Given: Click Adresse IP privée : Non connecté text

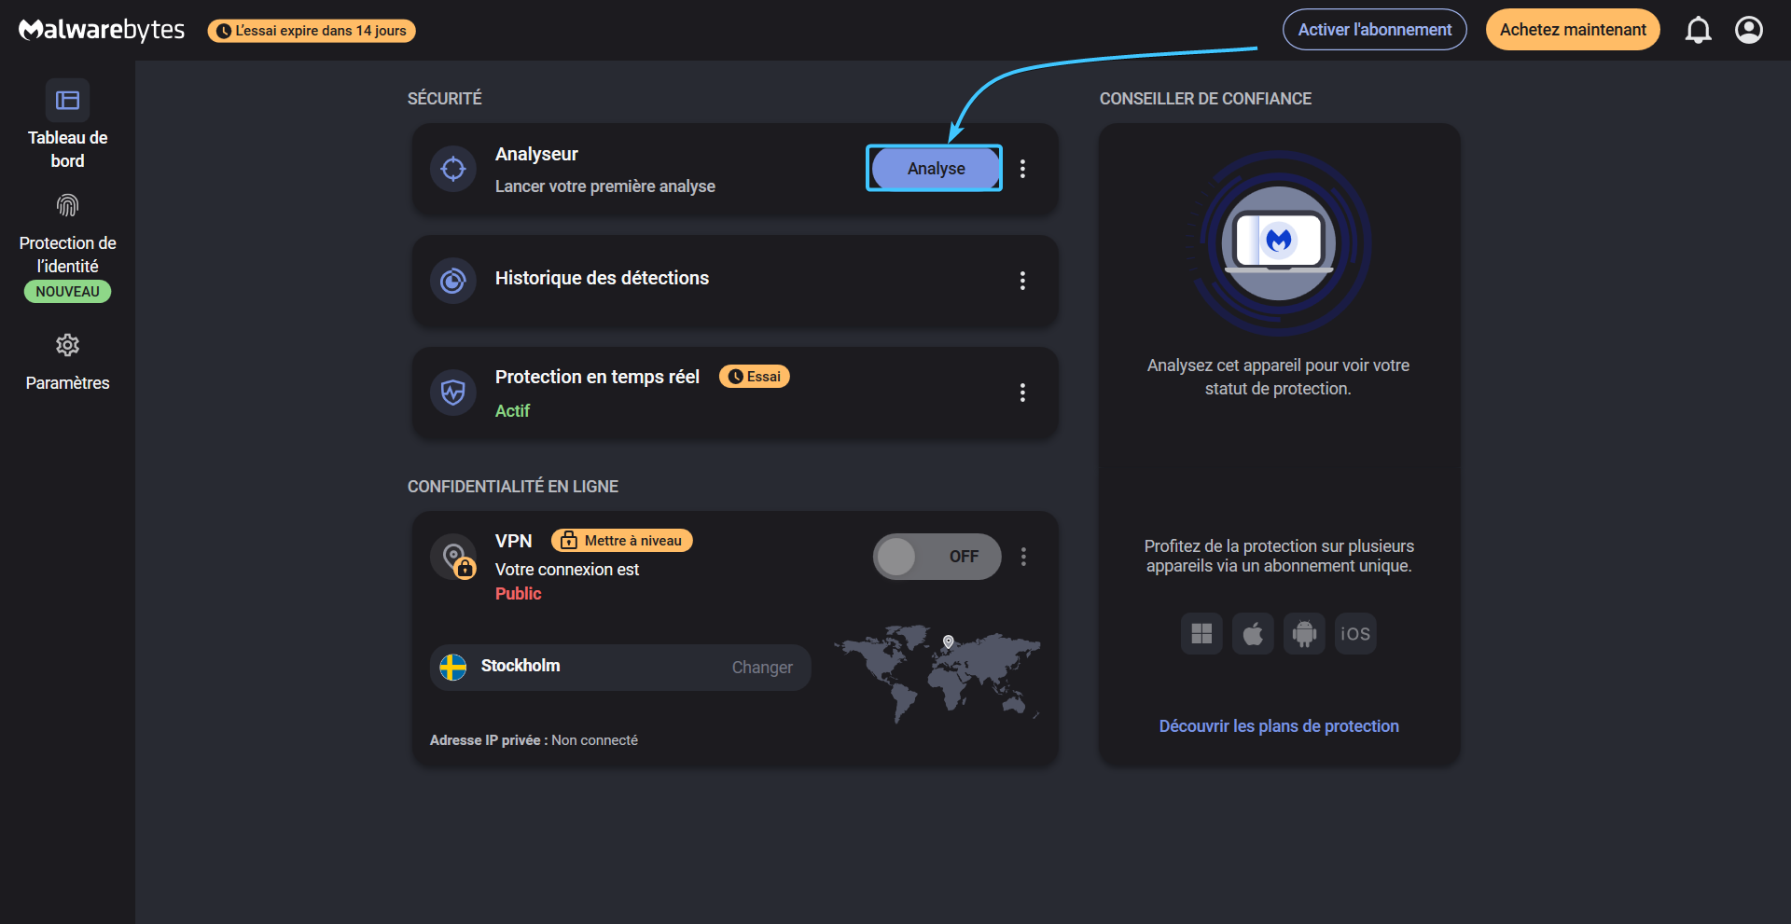Looking at the screenshot, I should point(534,740).
